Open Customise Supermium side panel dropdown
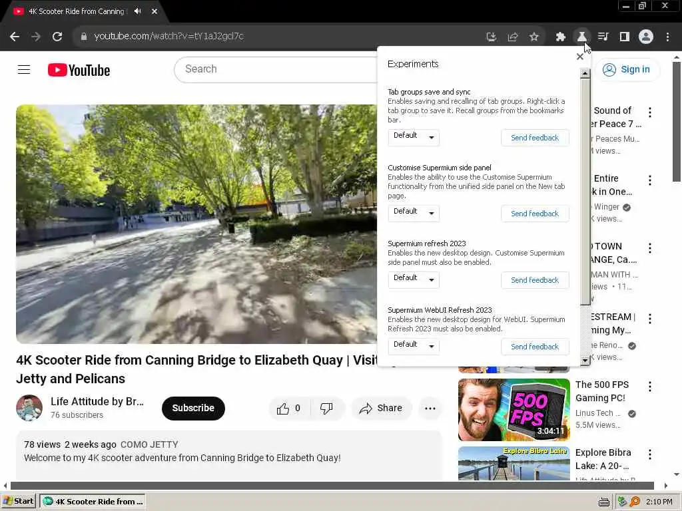The width and height of the screenshot is (682, 511). [x=414, y=214]
